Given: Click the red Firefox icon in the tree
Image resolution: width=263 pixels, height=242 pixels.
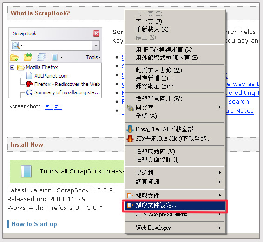Looking at the screenshot, I should pyautogui.click(x=29, y=84).
